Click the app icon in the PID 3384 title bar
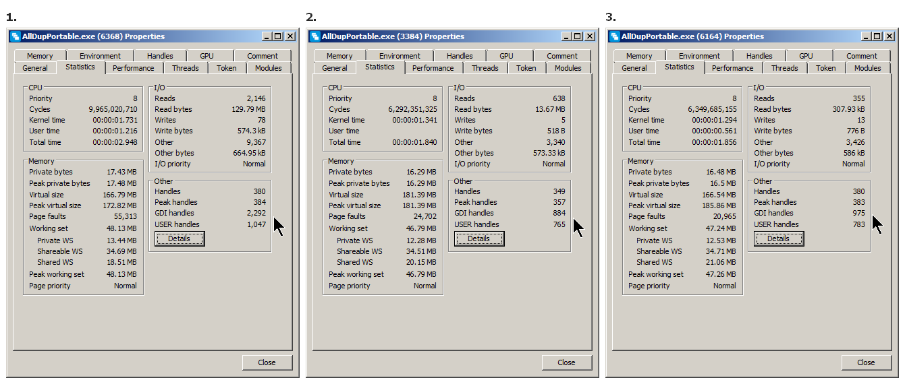Viewport: 905px width, 384px height. (x=314, y=36)
